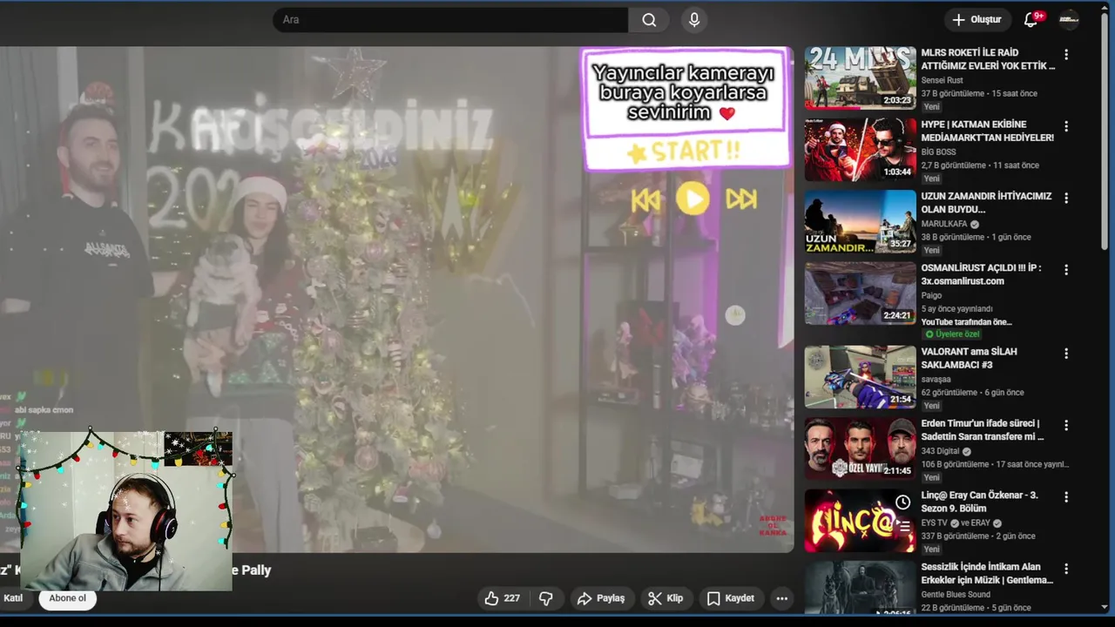Click watch later clock on Linç@ thumbnail
The image size is (1115, 627).
[x=903, y=502]
